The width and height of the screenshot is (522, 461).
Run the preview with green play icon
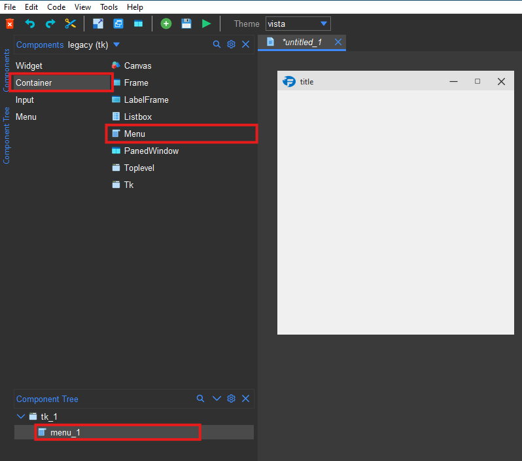207,24
